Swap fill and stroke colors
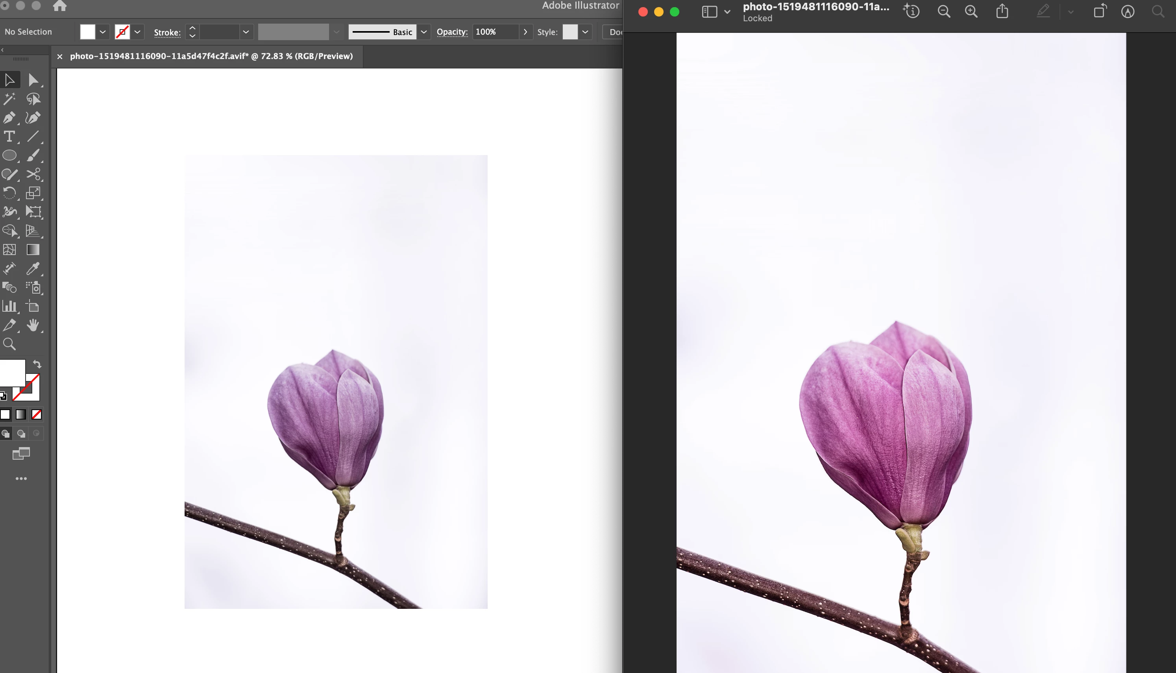This screenshot has height=673, width=1176. [x=37, y=364]
